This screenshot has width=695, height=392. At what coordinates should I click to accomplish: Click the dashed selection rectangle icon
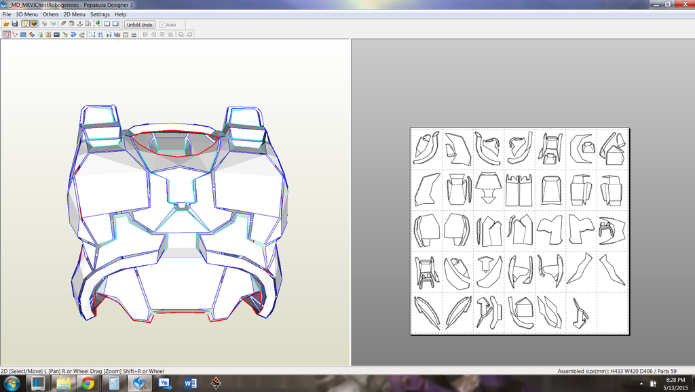pos(92,35)
